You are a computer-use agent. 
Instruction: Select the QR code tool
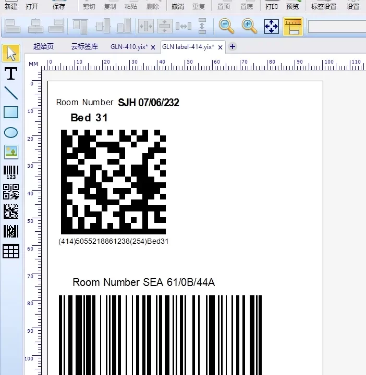[x=11, y=192]
